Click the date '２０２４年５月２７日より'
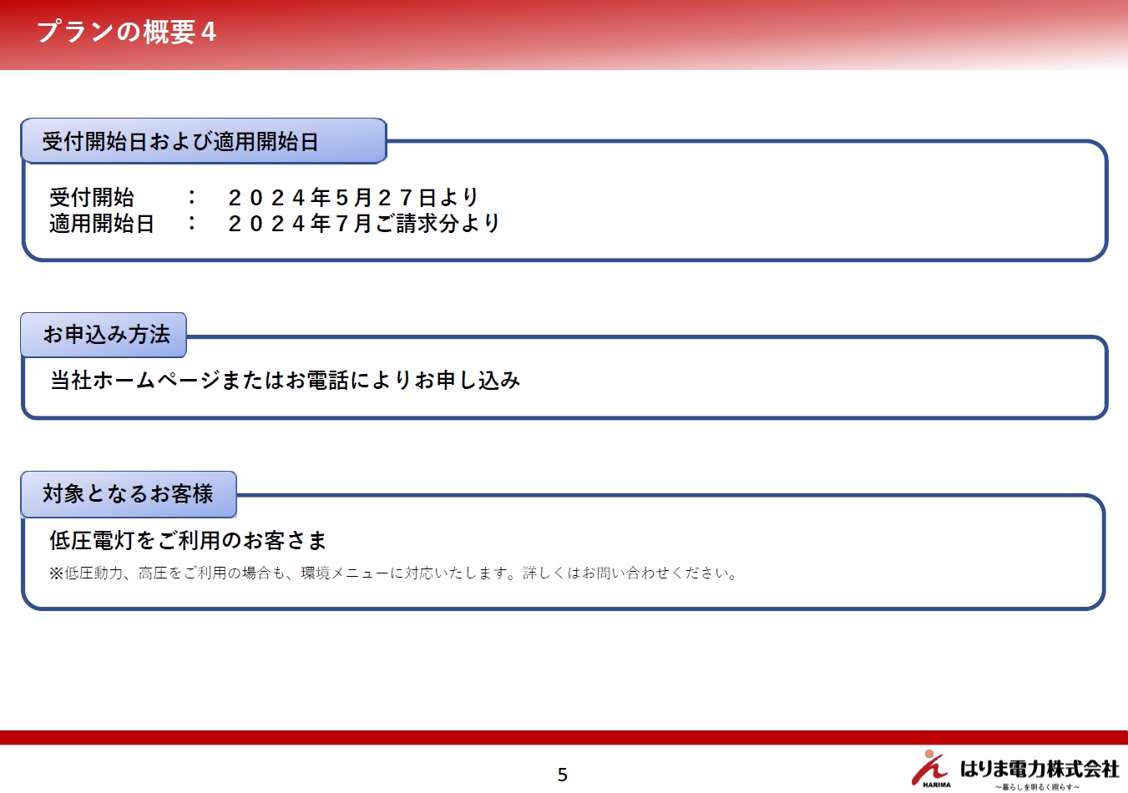1128x793 pixels. pos(353,198)
